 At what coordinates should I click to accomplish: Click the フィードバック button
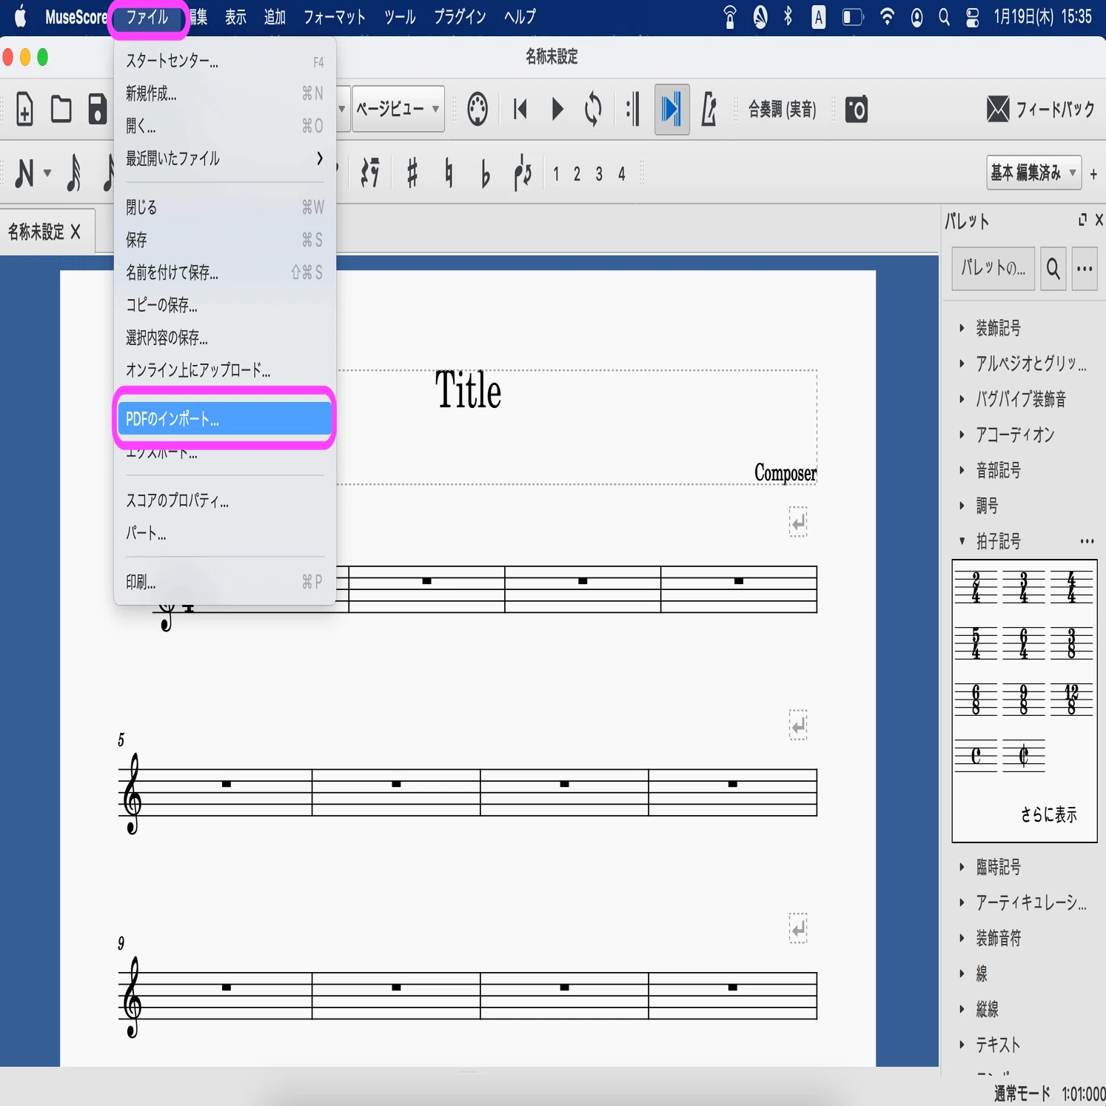tap(1041, 110)
